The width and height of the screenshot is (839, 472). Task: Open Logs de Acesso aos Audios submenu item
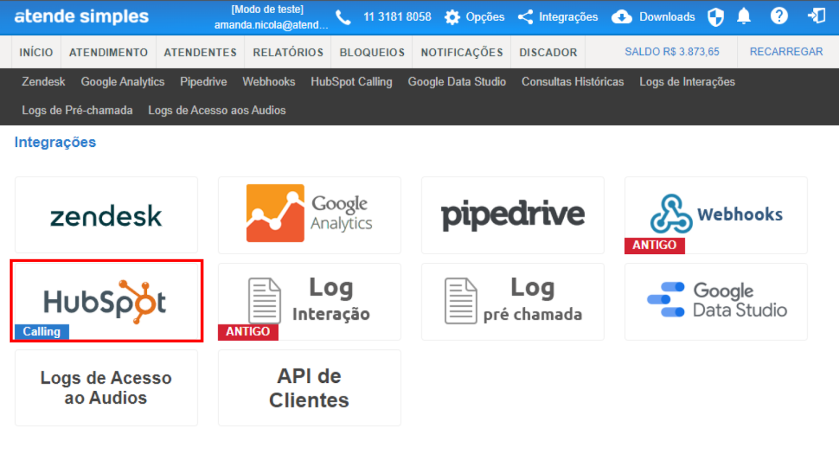[217, 110]
